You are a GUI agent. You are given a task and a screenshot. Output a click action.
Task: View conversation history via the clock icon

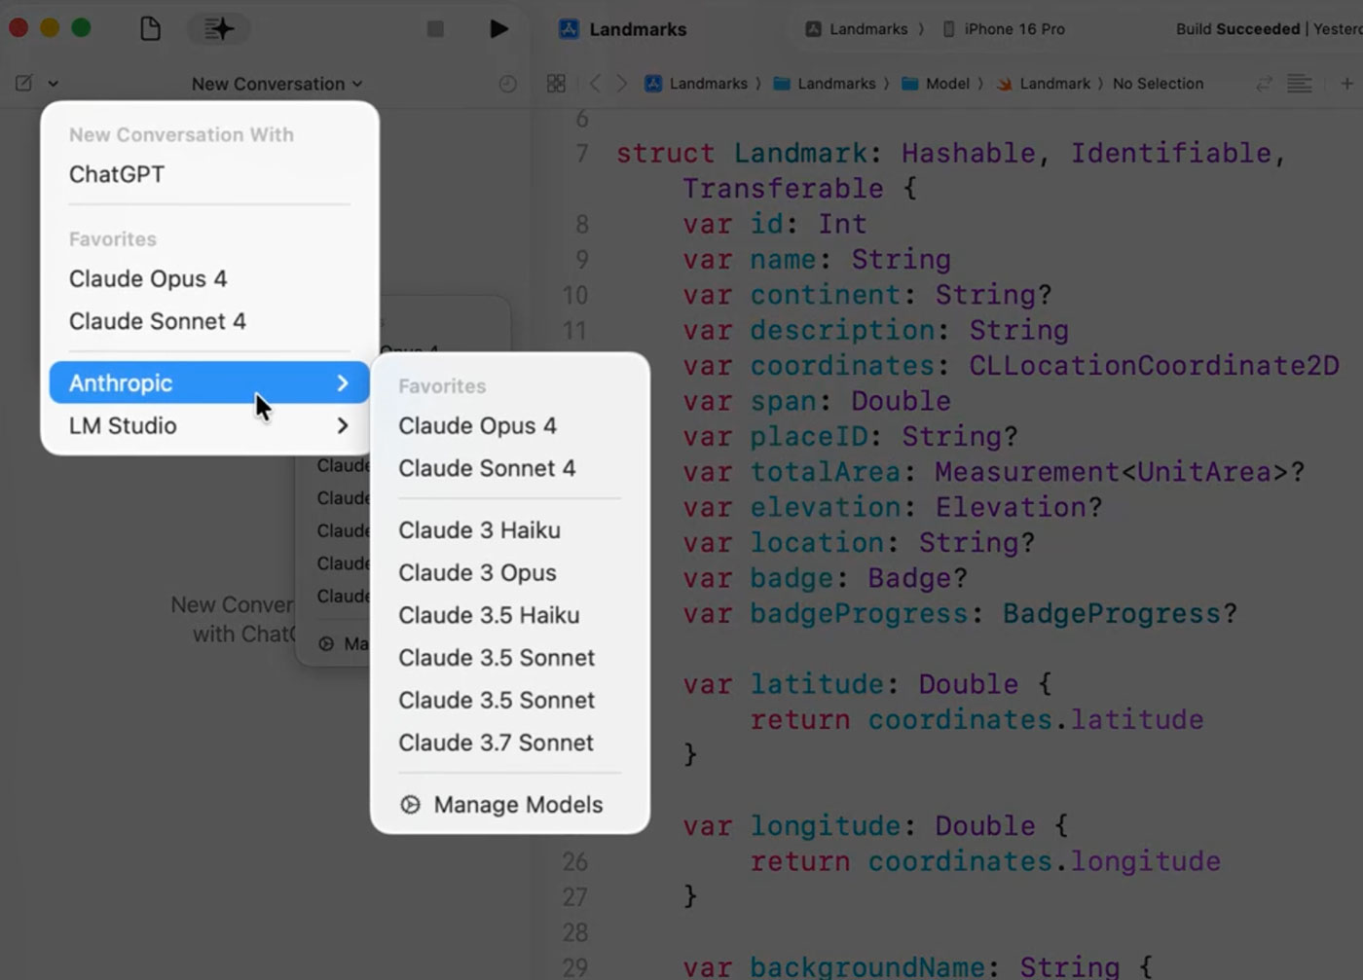(507, 84)
